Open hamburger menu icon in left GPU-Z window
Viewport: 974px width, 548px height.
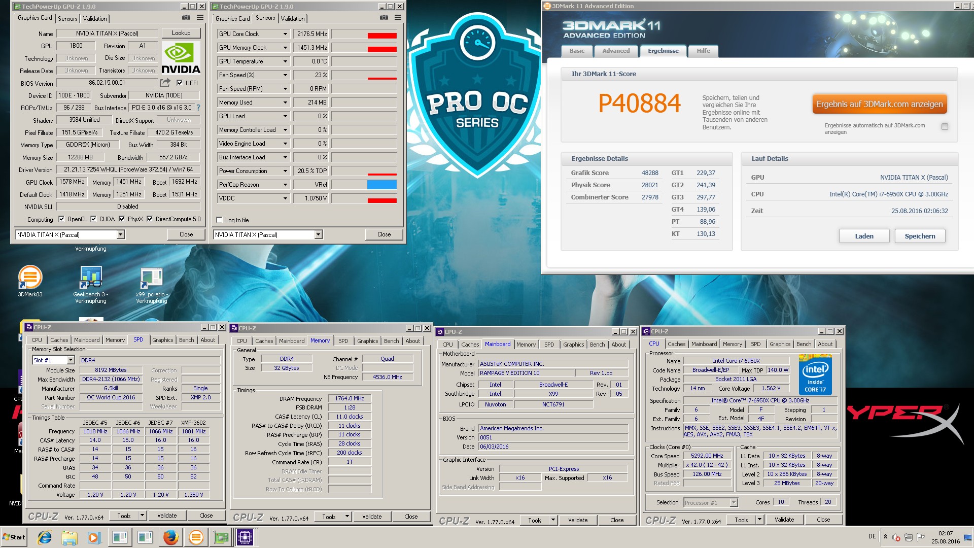(x=200, y=18)
